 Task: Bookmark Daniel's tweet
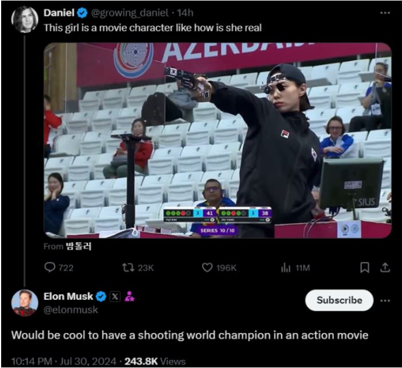coord(364,267)
